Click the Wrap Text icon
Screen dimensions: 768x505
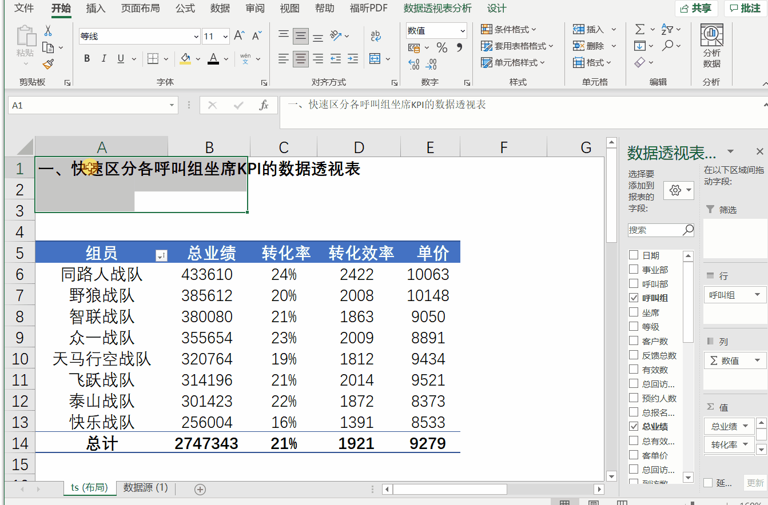(x=376, y=36)
